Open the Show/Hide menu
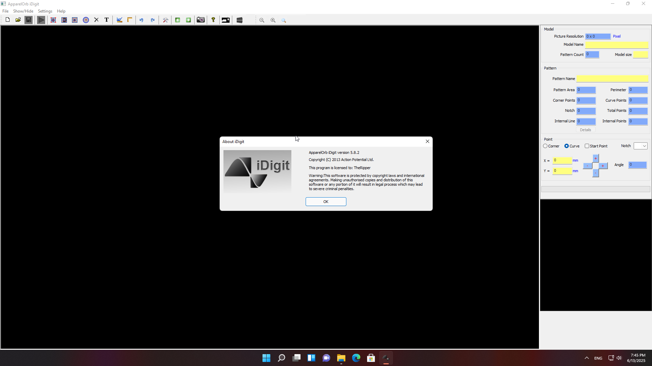Image resolution: width=652 pixels, height=366 pixels. 23,11
